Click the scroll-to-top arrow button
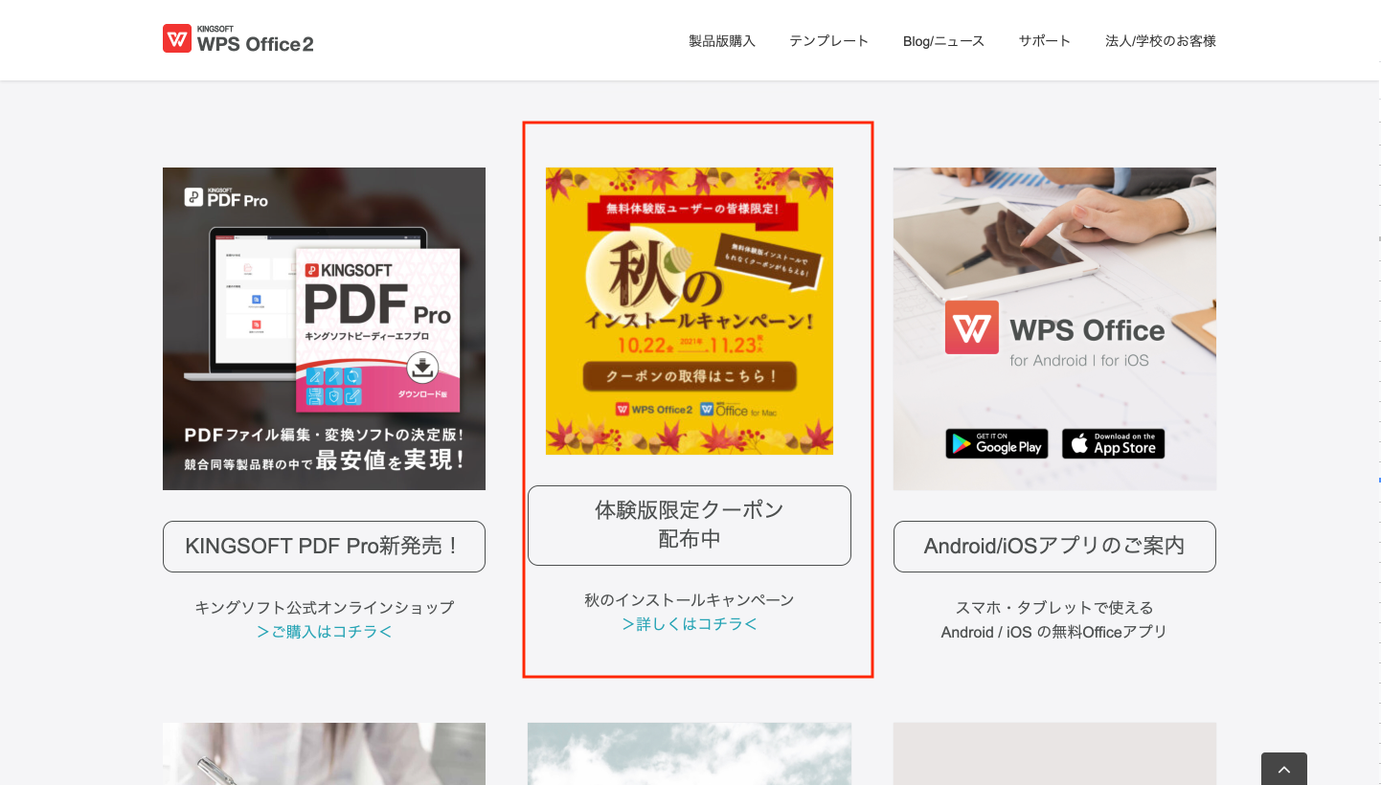Screen dimensions: 1381x785 pyautogui.click(x=1284, y=769)
